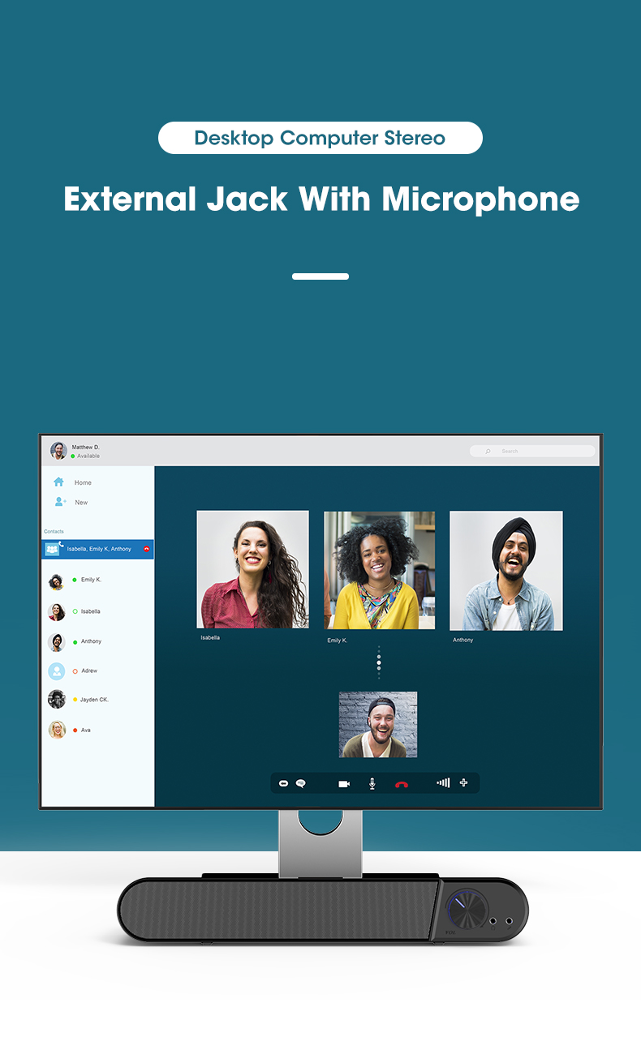Click the Home house icon
The height and width of the screenshot is (1054, 641).
pos(58,482)
